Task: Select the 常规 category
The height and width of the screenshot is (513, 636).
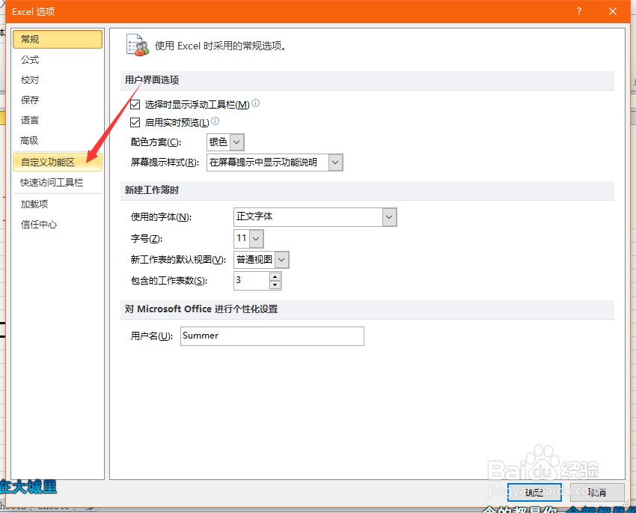Action: tap(58, 40)
